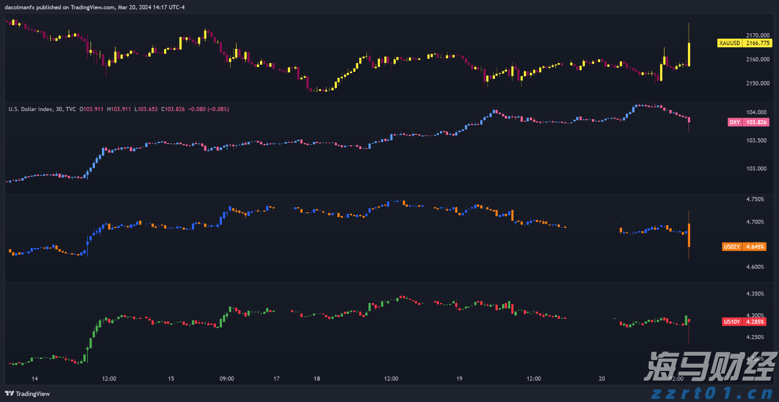Screen dimensions: 779x402
Task: Click the TradingView logo in bottom left
Action: tap(26, 393)
